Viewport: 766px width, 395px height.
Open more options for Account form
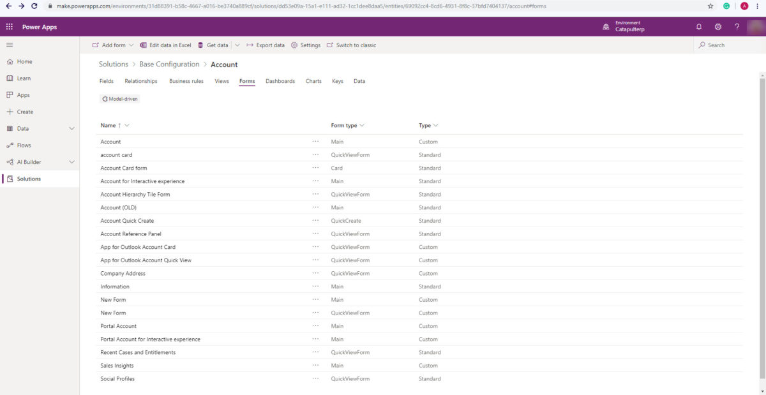click(x=315, y=142)
